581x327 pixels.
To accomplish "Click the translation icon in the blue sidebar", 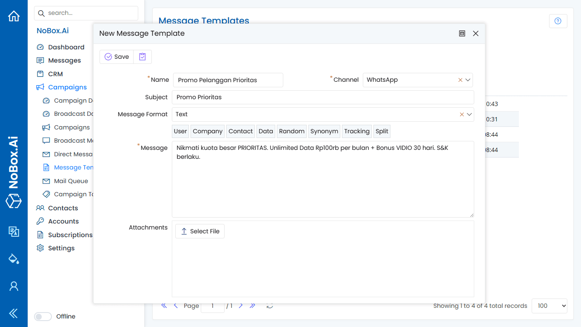I will (14, 232).
